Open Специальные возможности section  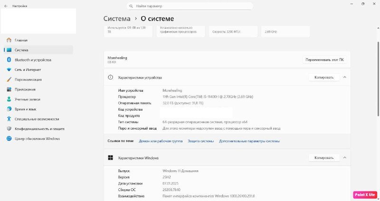tap(38, 119)
